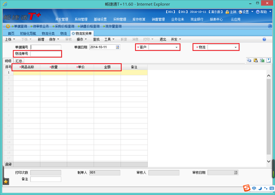
Task: Expand the arrow beside 帮助
Action: tap(270, 12)
